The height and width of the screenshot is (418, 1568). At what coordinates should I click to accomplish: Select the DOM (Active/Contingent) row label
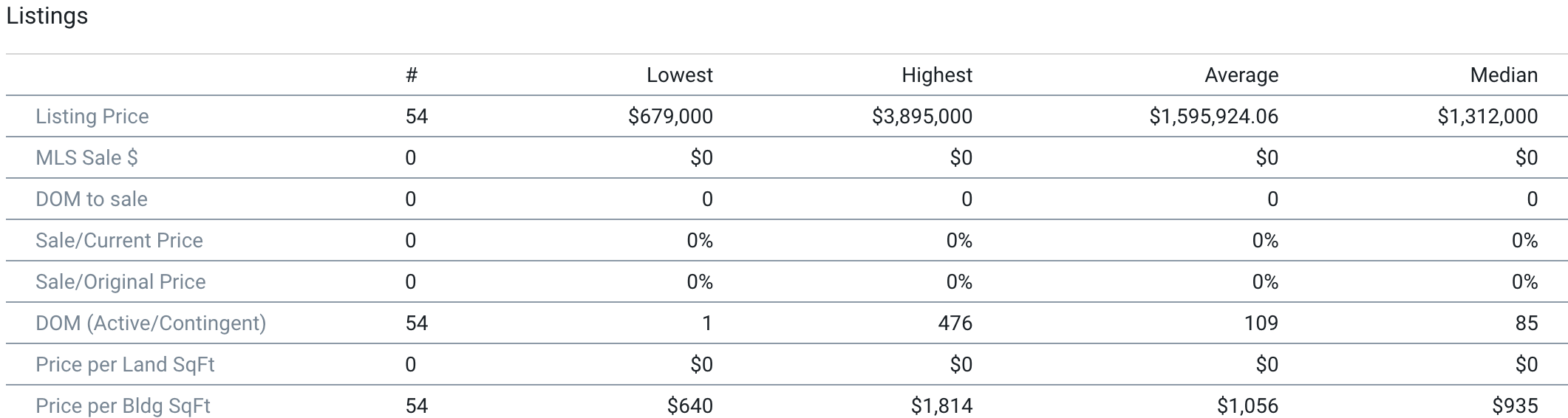click(x=151, y=323)
